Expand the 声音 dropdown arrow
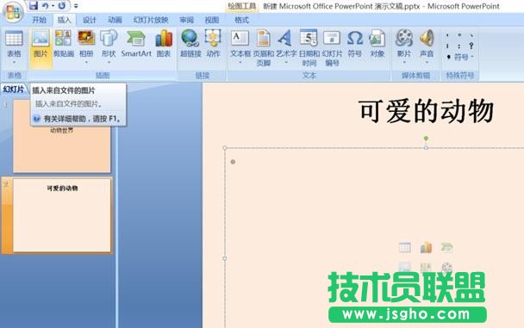Image resolution: width=524 pixels, height=328 pixels. (427, 62)
